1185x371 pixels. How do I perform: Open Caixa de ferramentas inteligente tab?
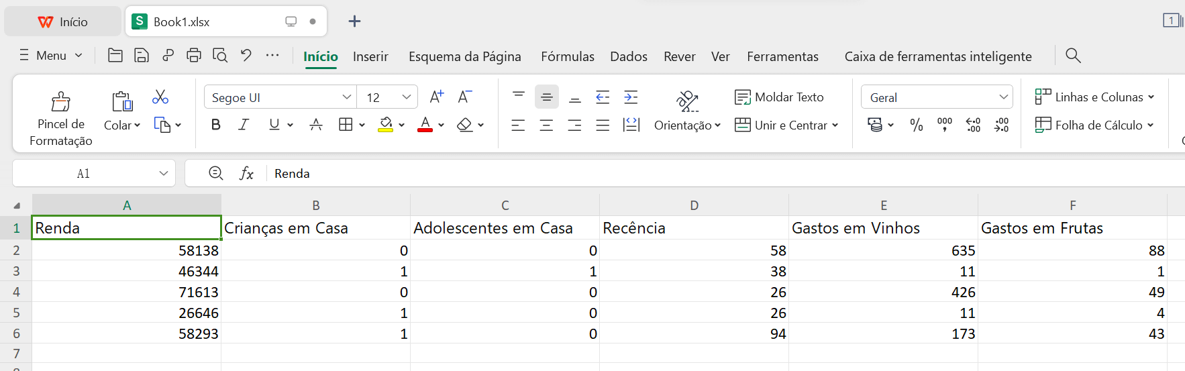[x=938, y=56]
